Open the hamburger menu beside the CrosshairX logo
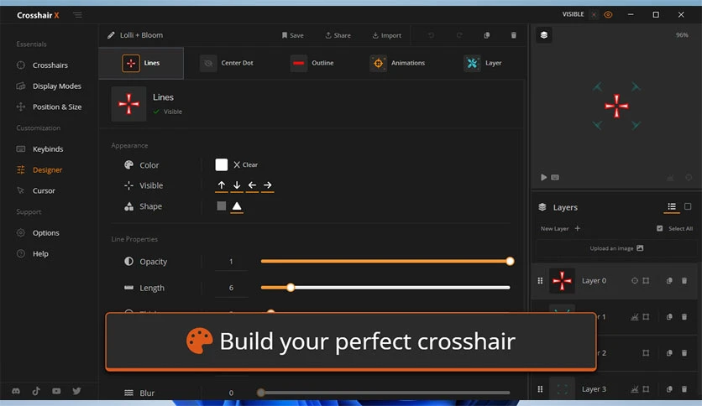 click(77, 15)
